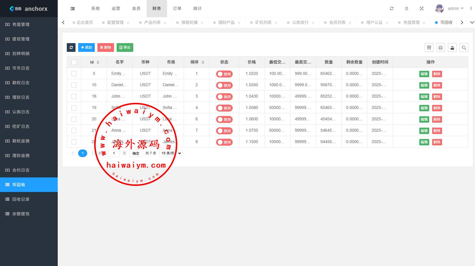Click 编辑 for the id 10 row

pyautogui.click(x=424, y=85)
